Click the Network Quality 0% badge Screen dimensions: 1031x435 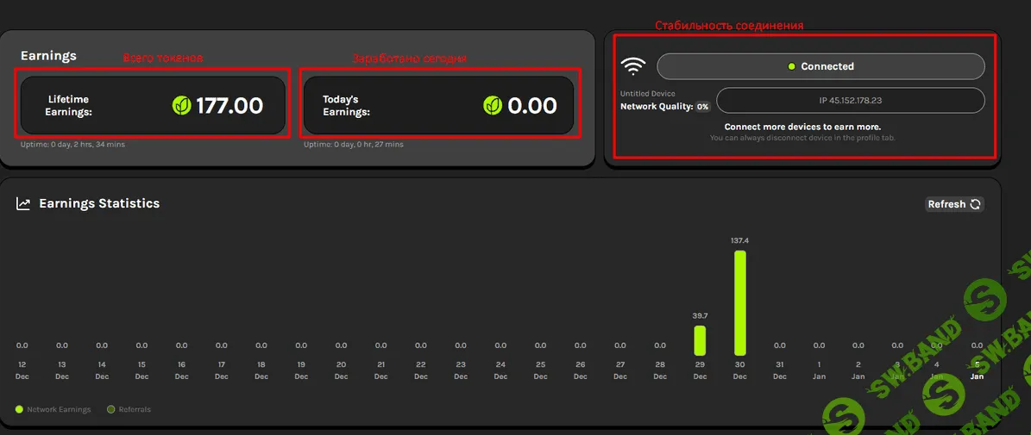coord(703,107)
